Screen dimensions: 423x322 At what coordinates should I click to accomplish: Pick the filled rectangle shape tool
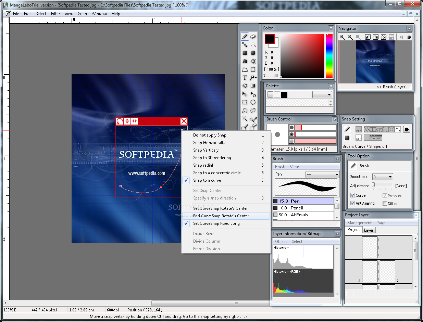pyautogui.click(x=245, y=53)
